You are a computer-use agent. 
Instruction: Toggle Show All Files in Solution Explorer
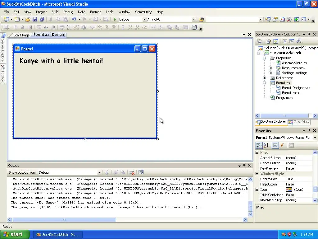click(269, 41)
